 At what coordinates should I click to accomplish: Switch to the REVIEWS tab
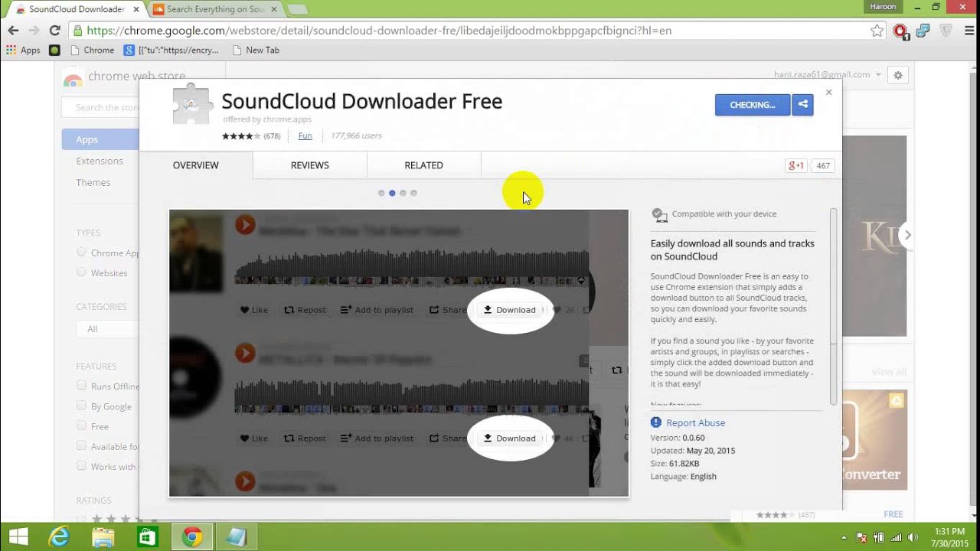pos(310,165)
